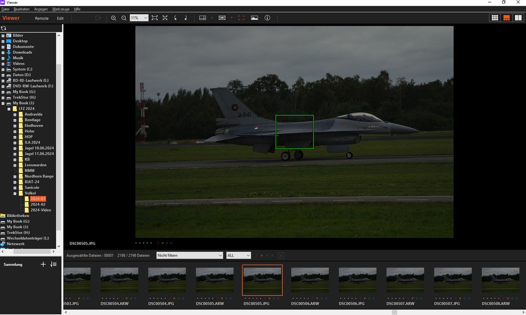Switch to thumbnail grid view layout

coord(495,18)
